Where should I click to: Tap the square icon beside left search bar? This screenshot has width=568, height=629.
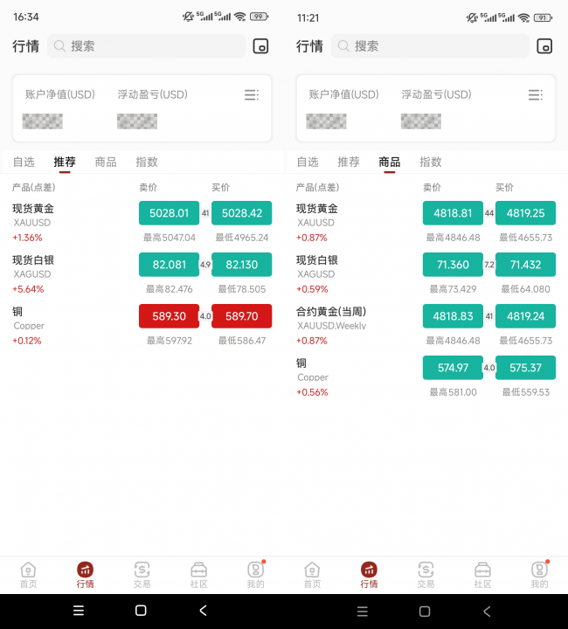click(x=260, y=46)
